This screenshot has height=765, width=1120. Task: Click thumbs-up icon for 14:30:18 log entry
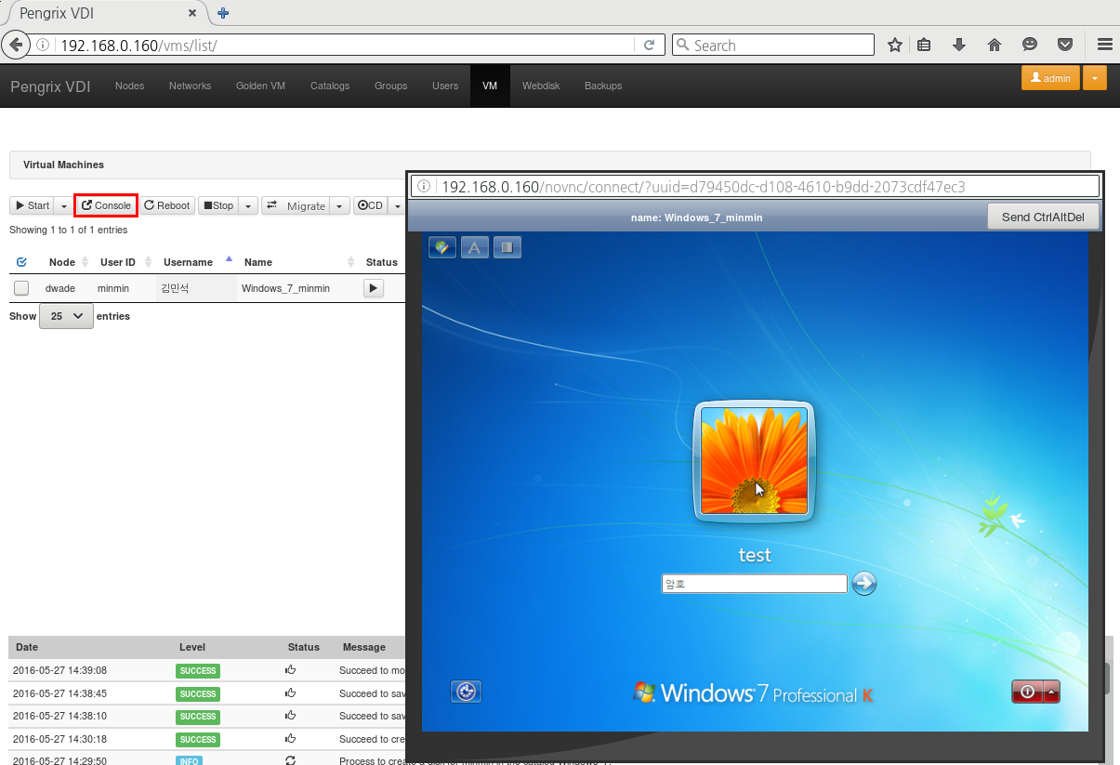click(291, 738)
